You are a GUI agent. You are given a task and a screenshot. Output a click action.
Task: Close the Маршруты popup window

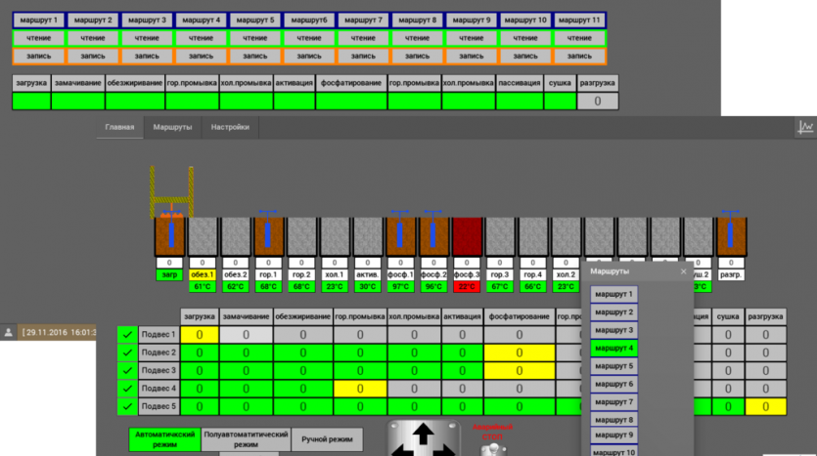coord(684,271)
